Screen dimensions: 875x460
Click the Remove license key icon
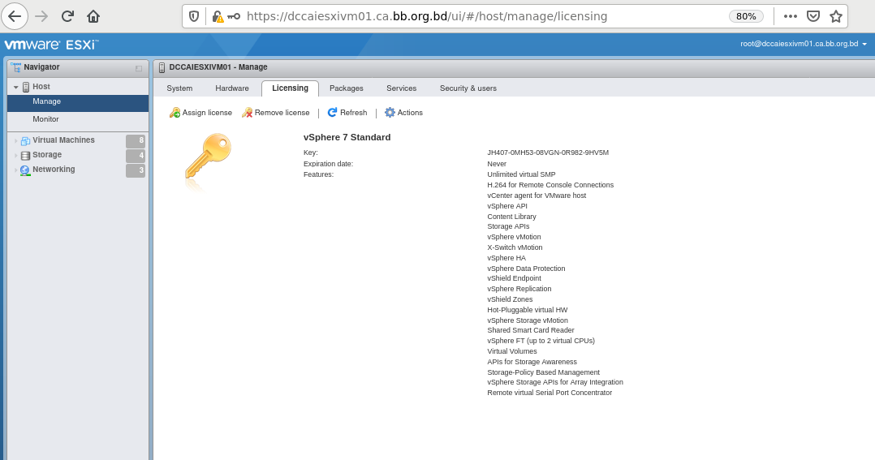pyautogui.click(x=247, y=113)
